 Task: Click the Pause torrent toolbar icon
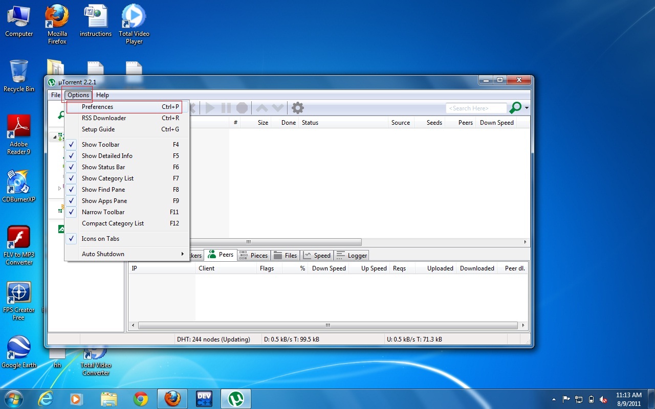226,108
